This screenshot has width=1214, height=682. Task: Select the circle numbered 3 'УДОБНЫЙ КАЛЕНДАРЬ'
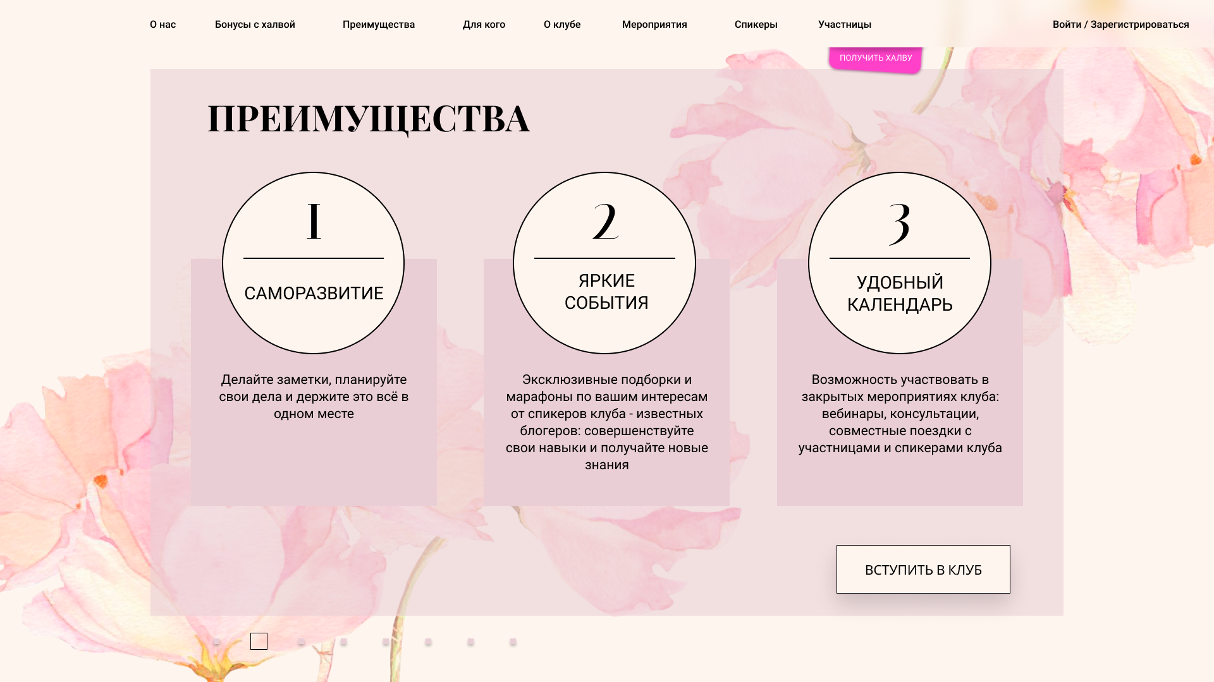coord(900,263)
